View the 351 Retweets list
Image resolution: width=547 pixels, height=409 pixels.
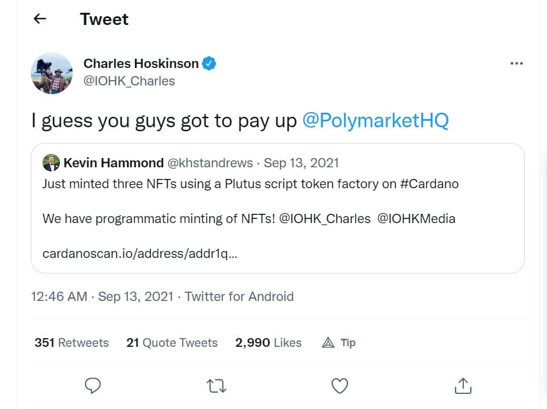click(x=72, y=343)
